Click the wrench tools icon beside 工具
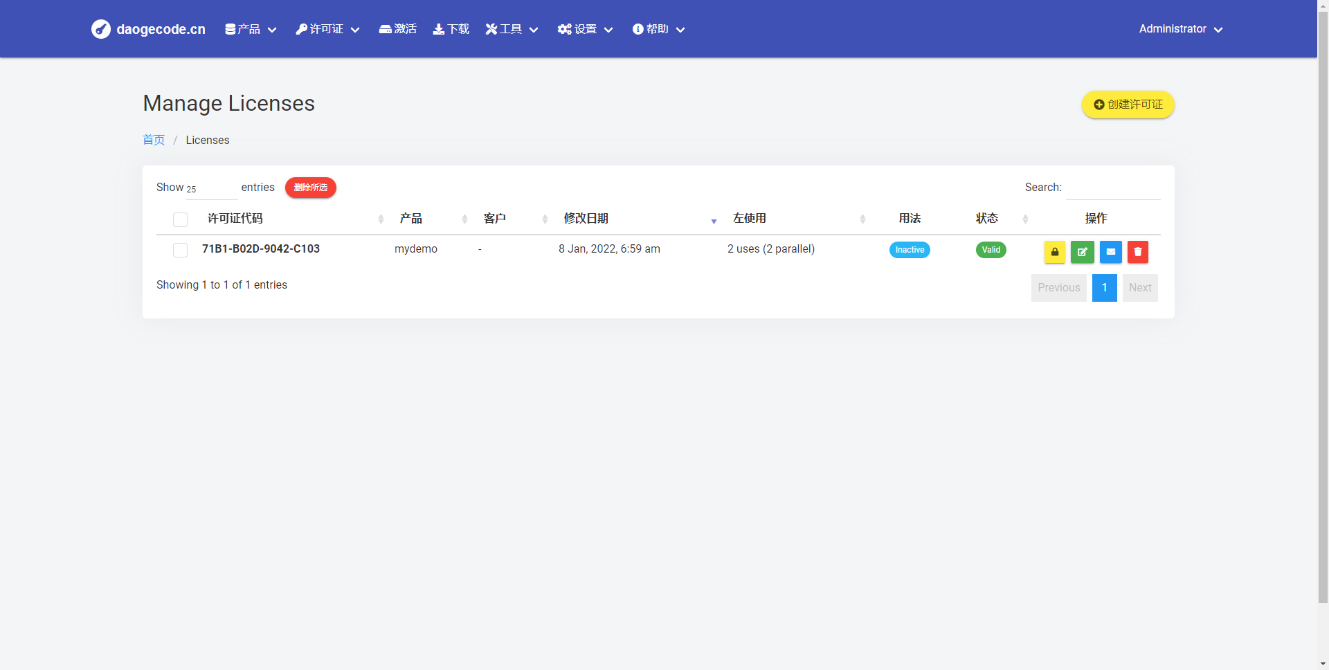 pos(491,29)
